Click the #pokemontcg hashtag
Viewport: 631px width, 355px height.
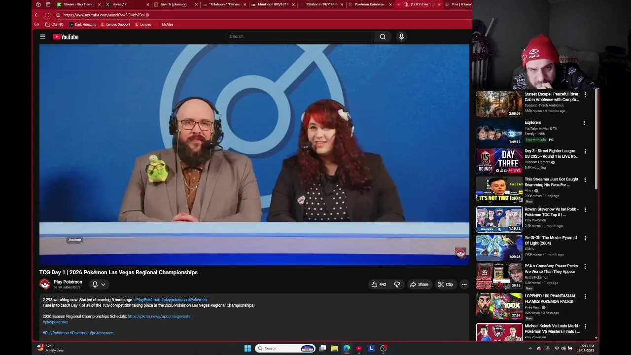tap(102, 333)
